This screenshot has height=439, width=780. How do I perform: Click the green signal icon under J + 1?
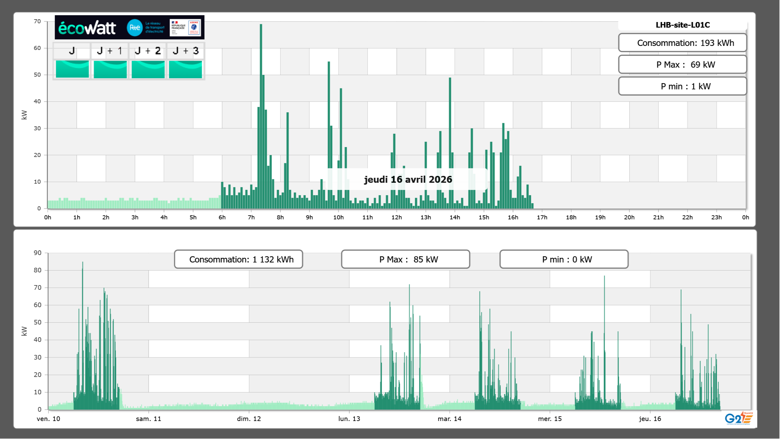tap(110, 69)
